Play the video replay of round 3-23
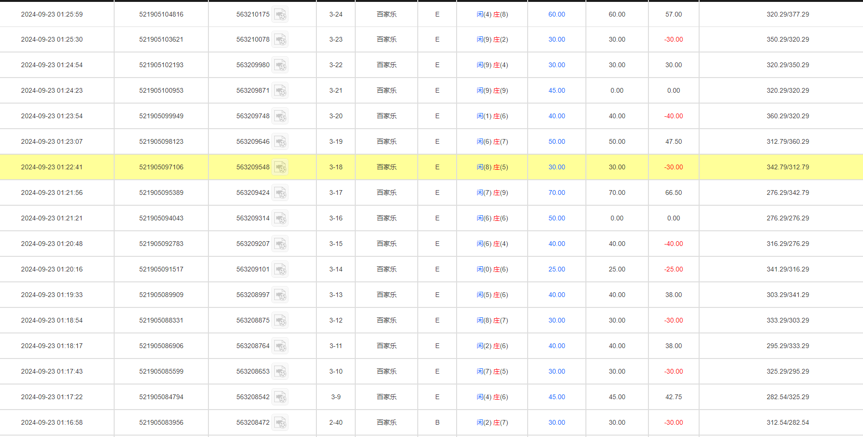This screenshot has height=437, width=863. pos(280,39)
